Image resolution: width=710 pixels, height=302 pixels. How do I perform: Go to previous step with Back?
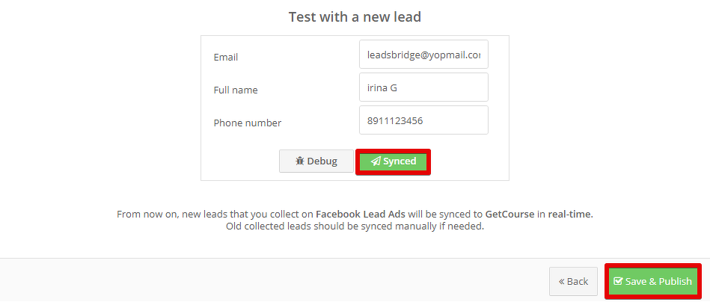click(x=573, y=281)
